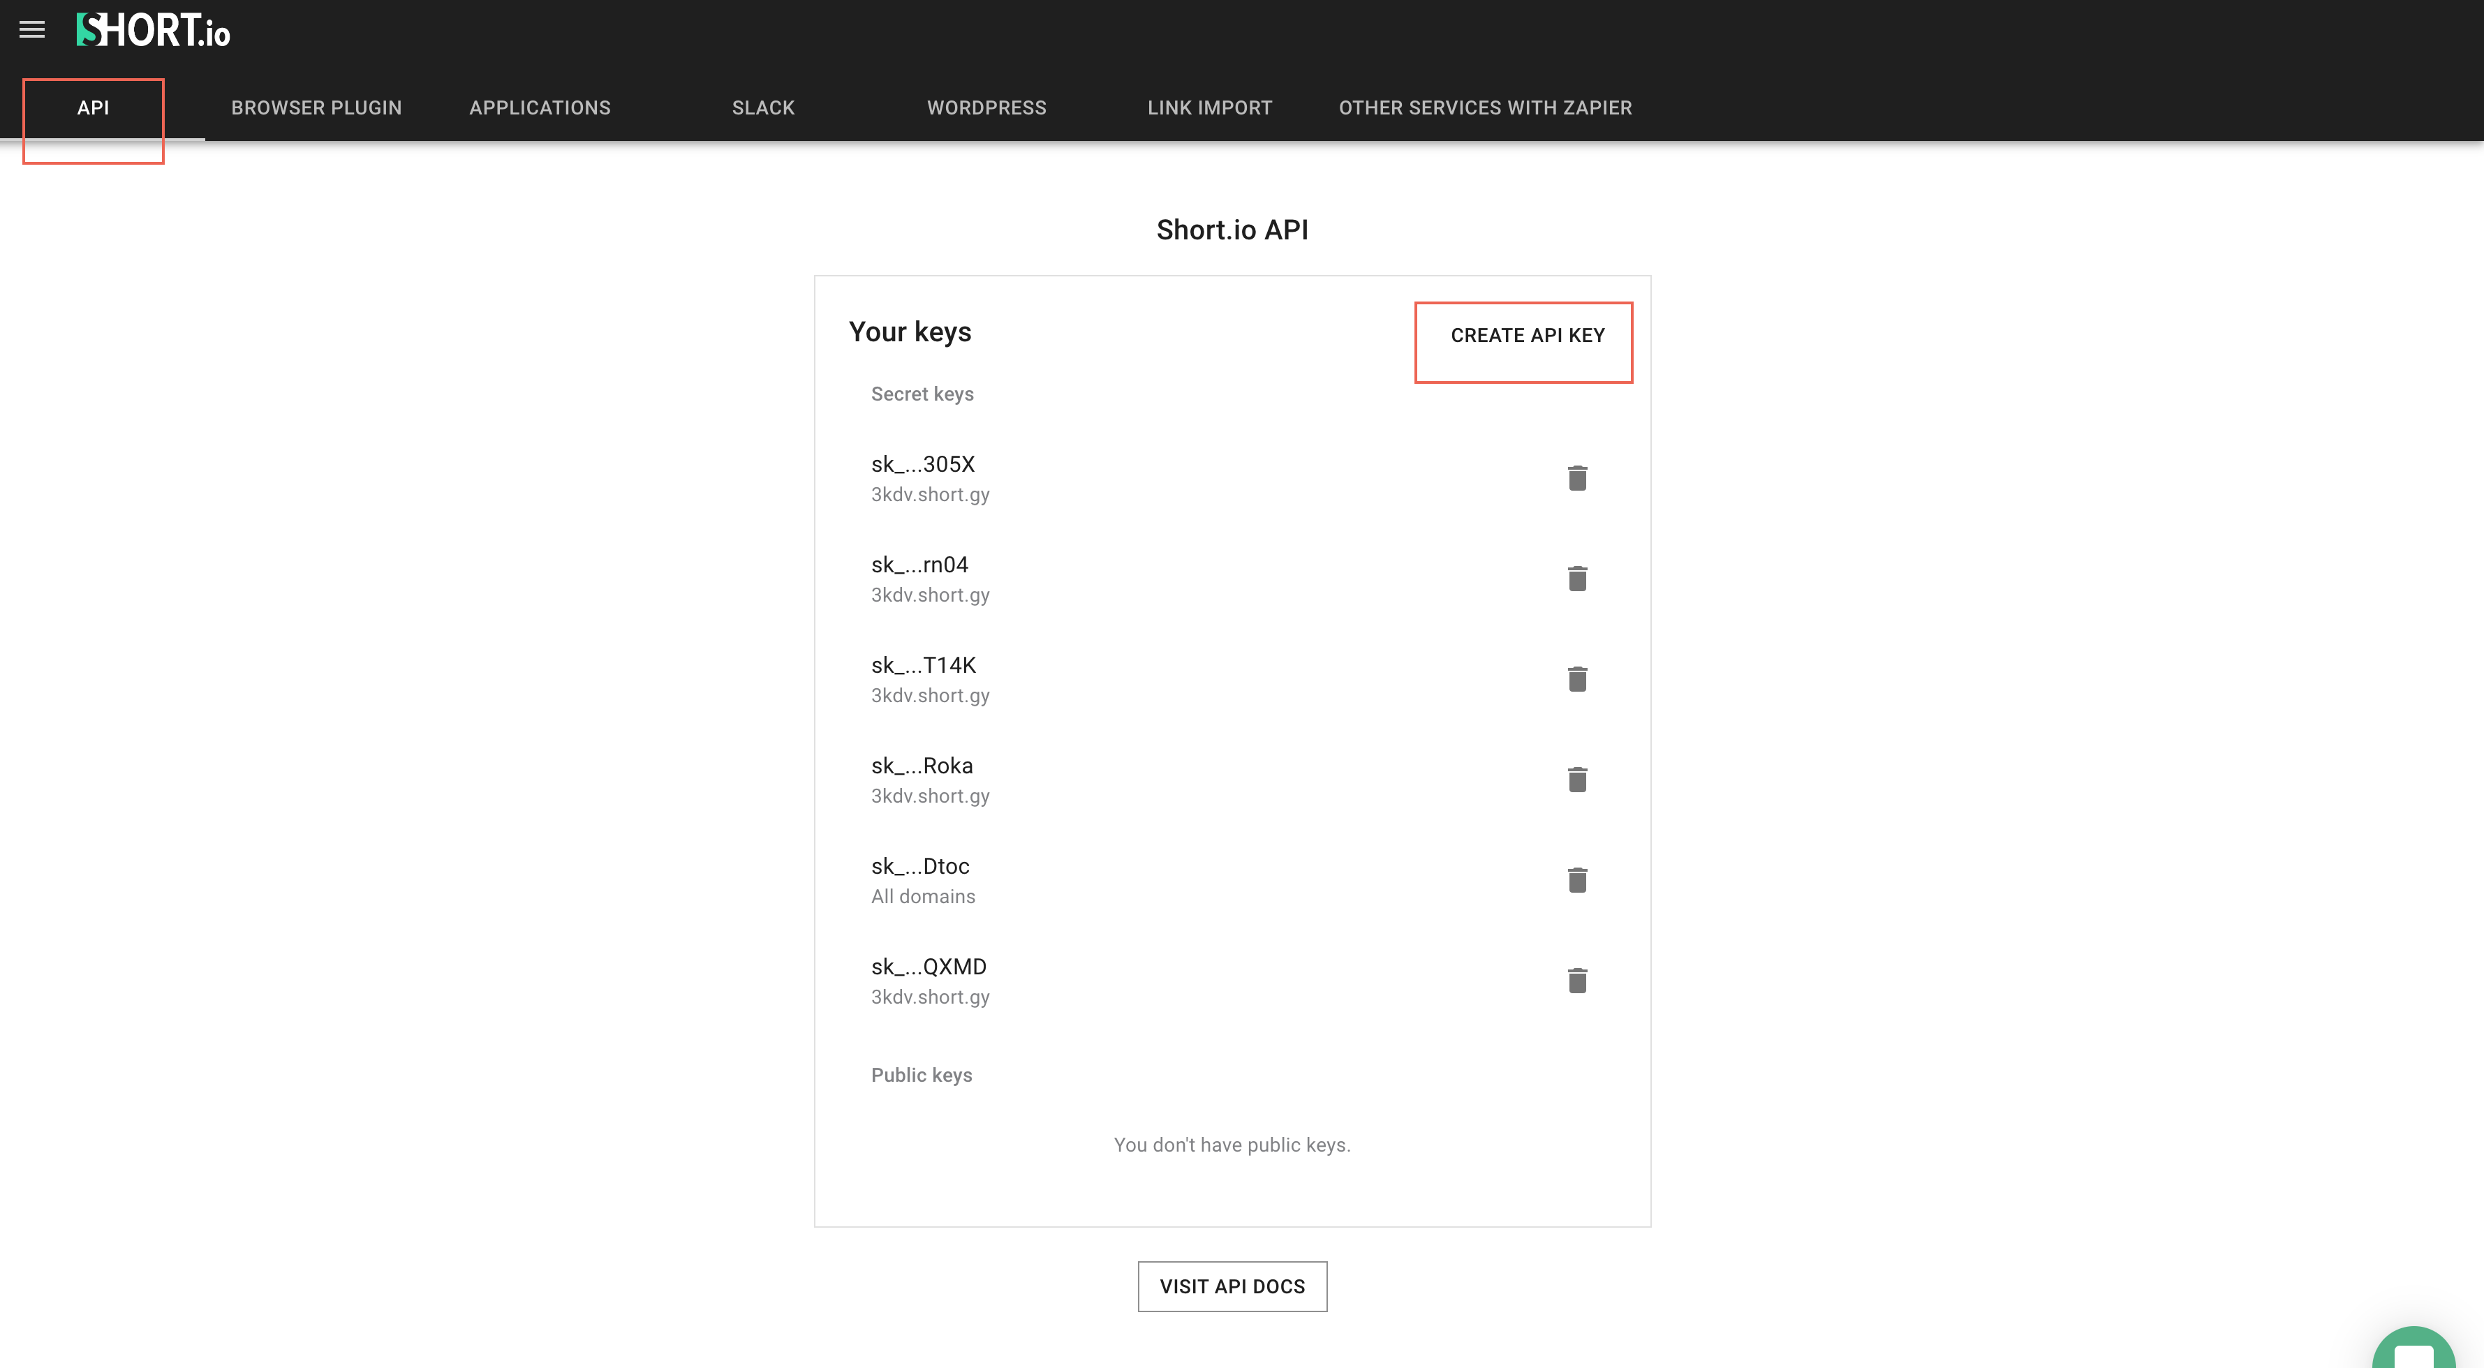
Task: Select the API tab
Action: coord(94,108)
